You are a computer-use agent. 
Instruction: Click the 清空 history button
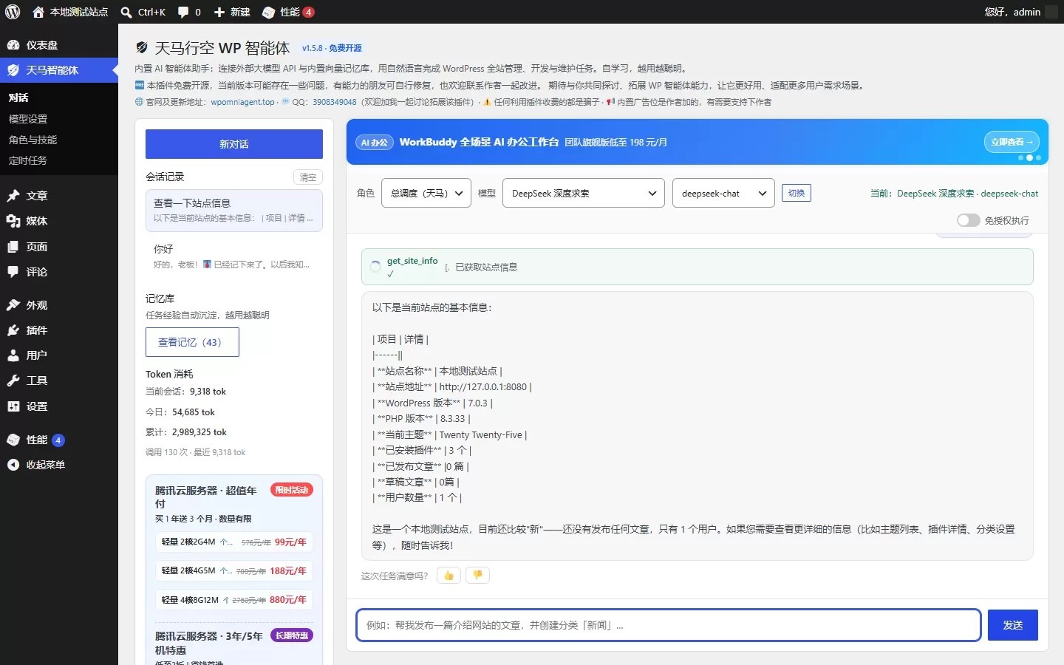tap(308, 177)
